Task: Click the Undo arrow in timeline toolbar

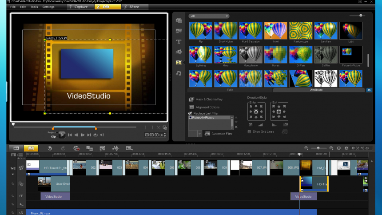Action: click(50, 148)
